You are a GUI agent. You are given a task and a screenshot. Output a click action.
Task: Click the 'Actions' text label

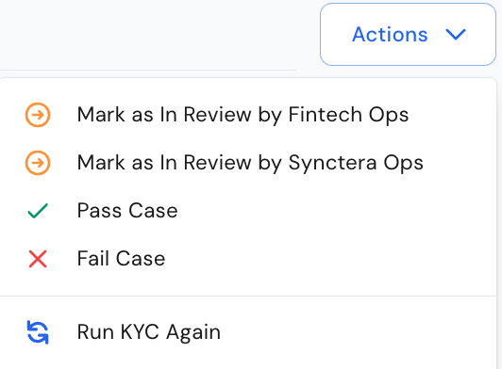tap(390, 35)
